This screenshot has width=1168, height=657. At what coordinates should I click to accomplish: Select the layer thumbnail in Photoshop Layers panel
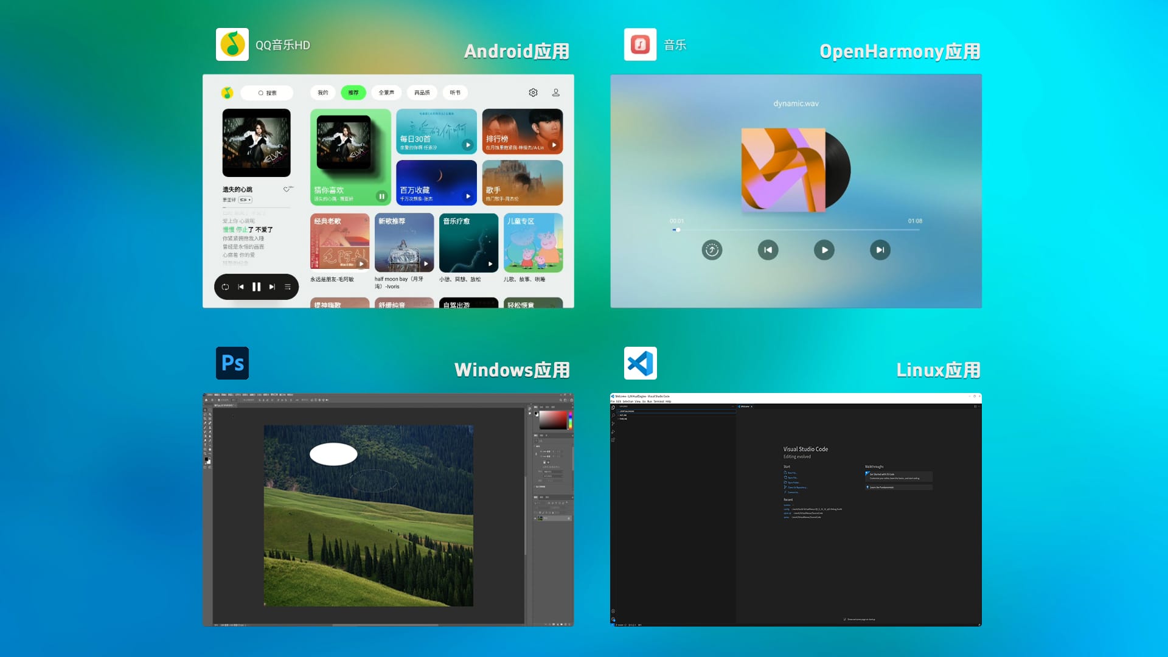pos(540,518)
